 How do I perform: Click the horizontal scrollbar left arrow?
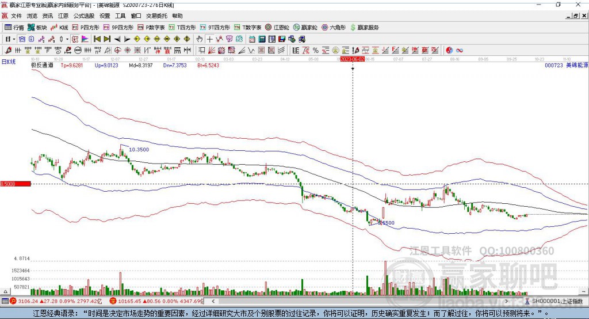[x=213, y=301]
